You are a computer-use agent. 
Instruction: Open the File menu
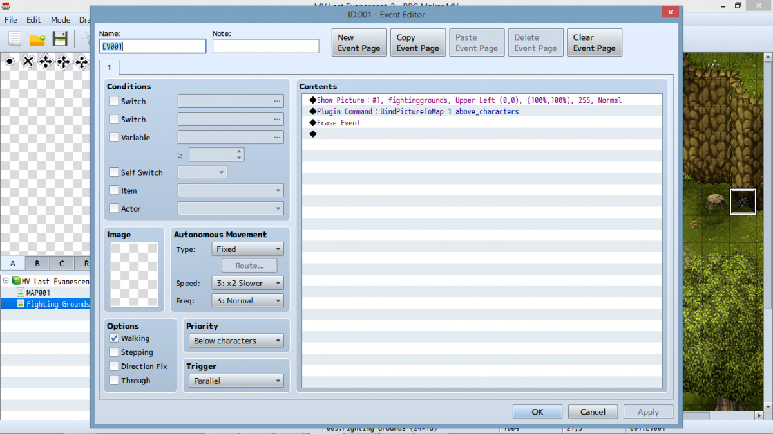tap(11, 20)
